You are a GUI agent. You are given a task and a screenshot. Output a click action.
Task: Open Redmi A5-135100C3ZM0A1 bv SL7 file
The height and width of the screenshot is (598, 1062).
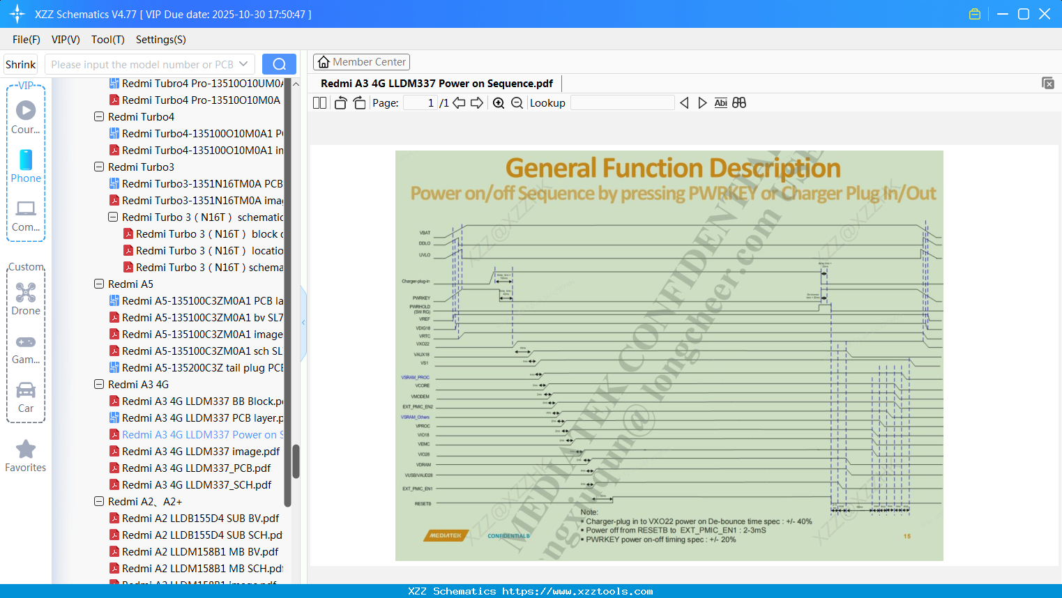[197, 317]
